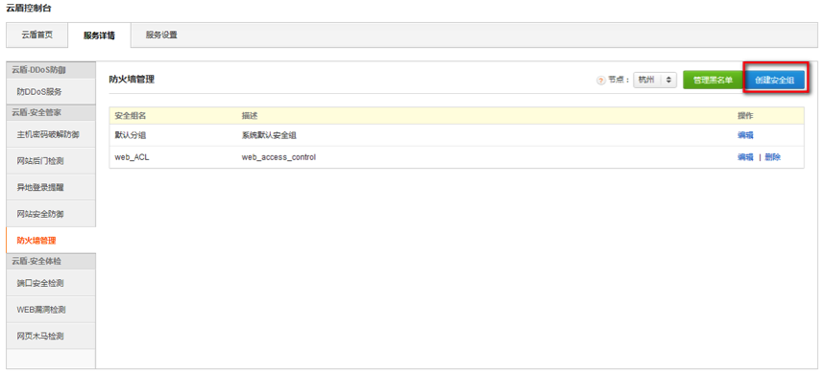Open 主机密码破解防御 in the sidebar
This screenshot has height=374, width=823.
[x=51, y=134]
